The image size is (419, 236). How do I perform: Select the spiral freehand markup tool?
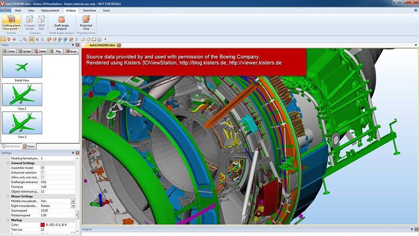pos(99,40)
